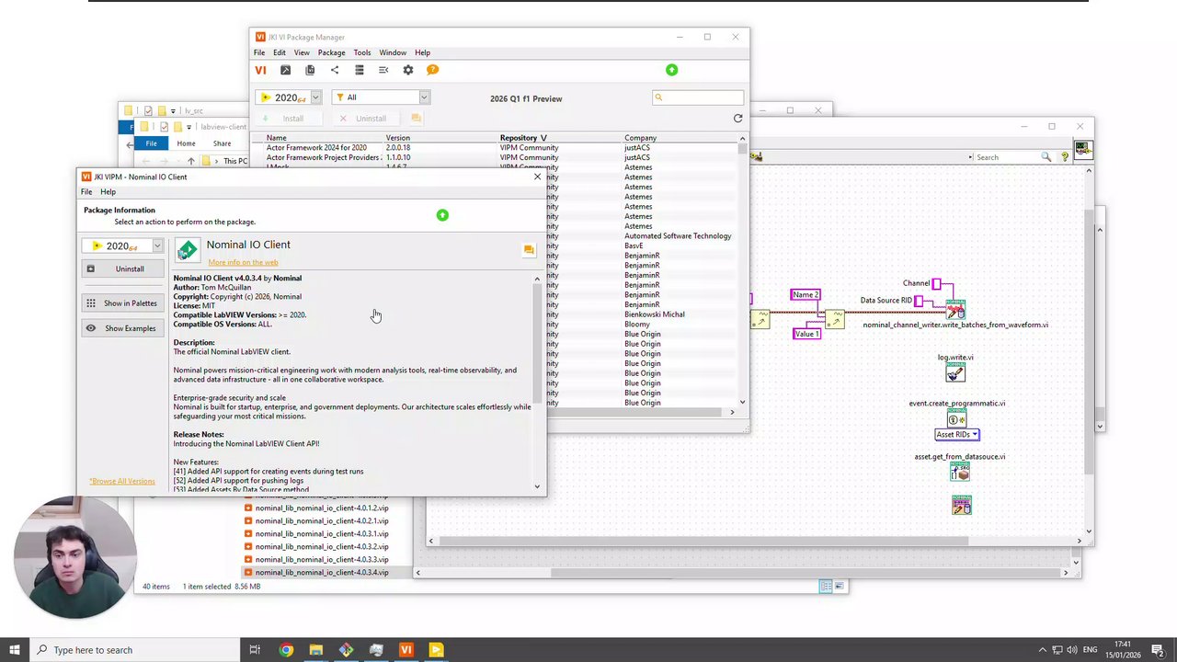Sort packages by Repository column
1177x662 pixels.
click(523, 138)
